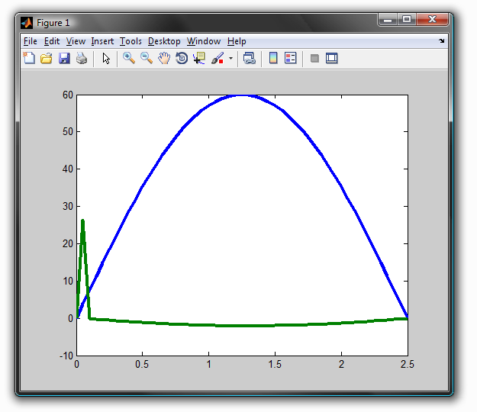Click the Open File folder icon
Image resolution: width=477 pixels, height=412 pixels.
tap(46, 58)
